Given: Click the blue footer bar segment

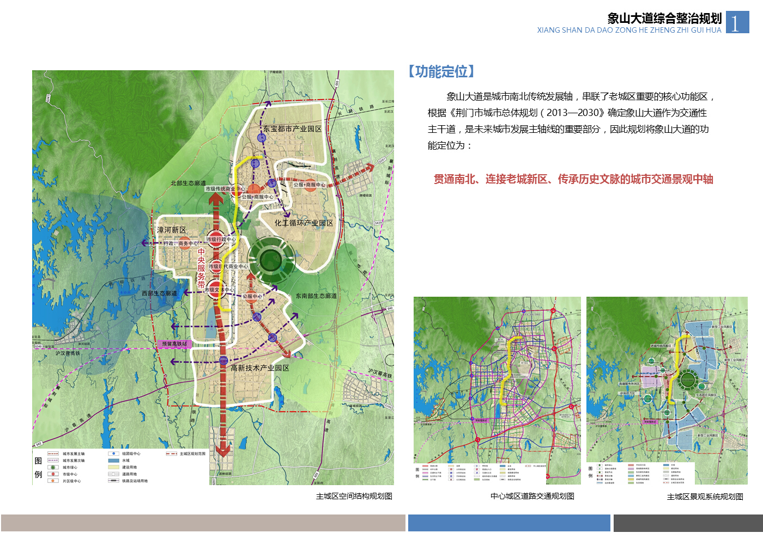Looking at the screenshot, I should [x=509, y=523].
